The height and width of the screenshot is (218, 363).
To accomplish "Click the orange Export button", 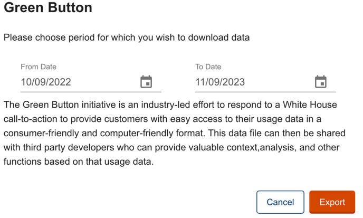I will point(332,202).
